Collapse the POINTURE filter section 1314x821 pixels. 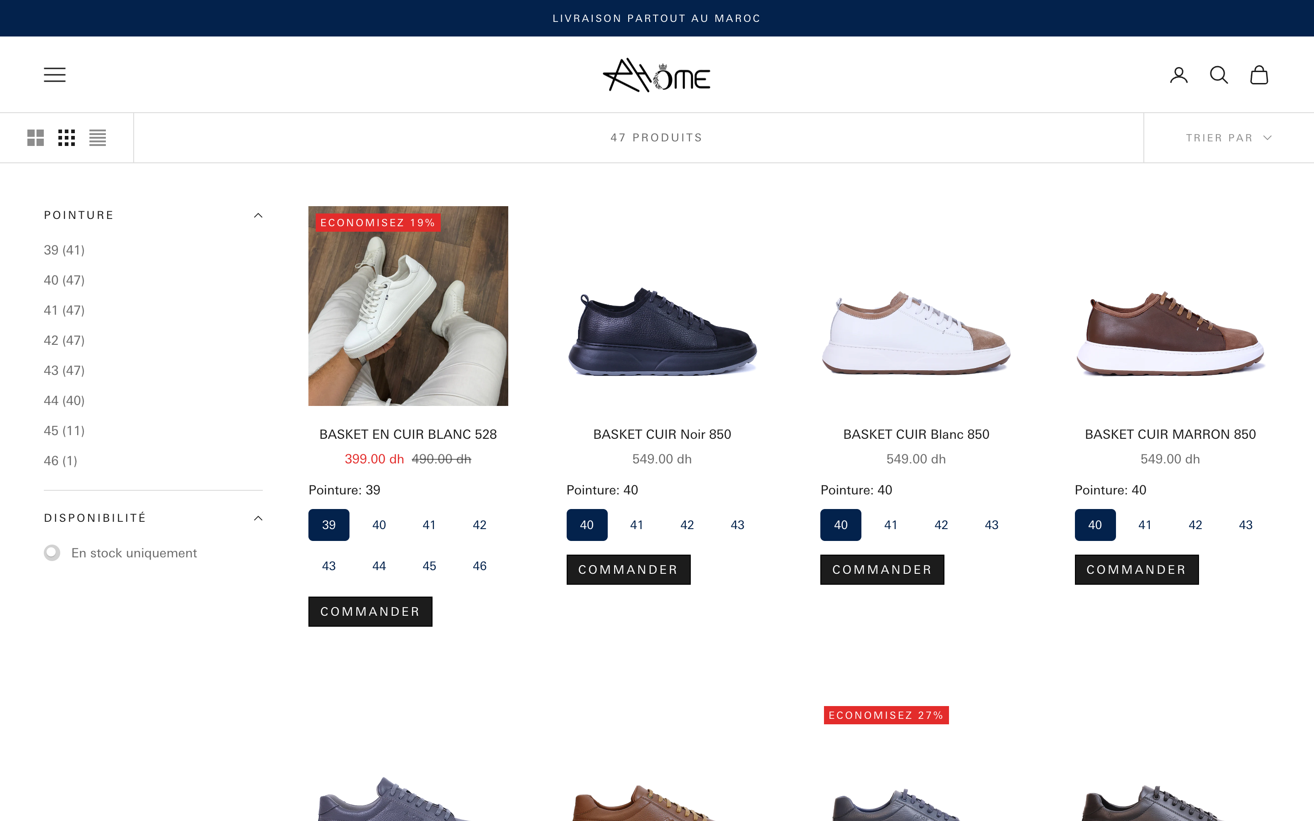[x=258, y=214]
